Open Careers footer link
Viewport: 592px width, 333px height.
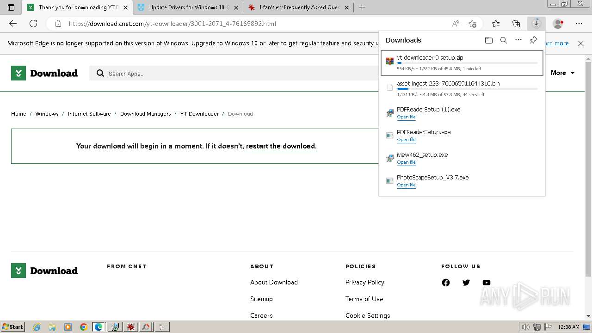pyautogui.click(x=261, y=315)
